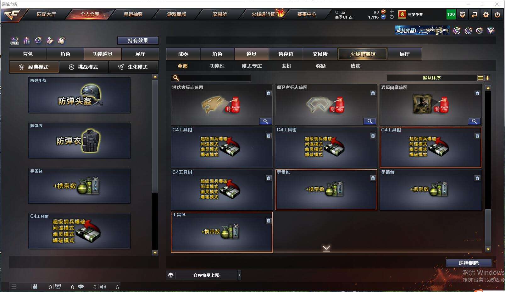Open the 游戏商城 menu tab
Viewport: 505px width, 292px height.
pos(176,14)
